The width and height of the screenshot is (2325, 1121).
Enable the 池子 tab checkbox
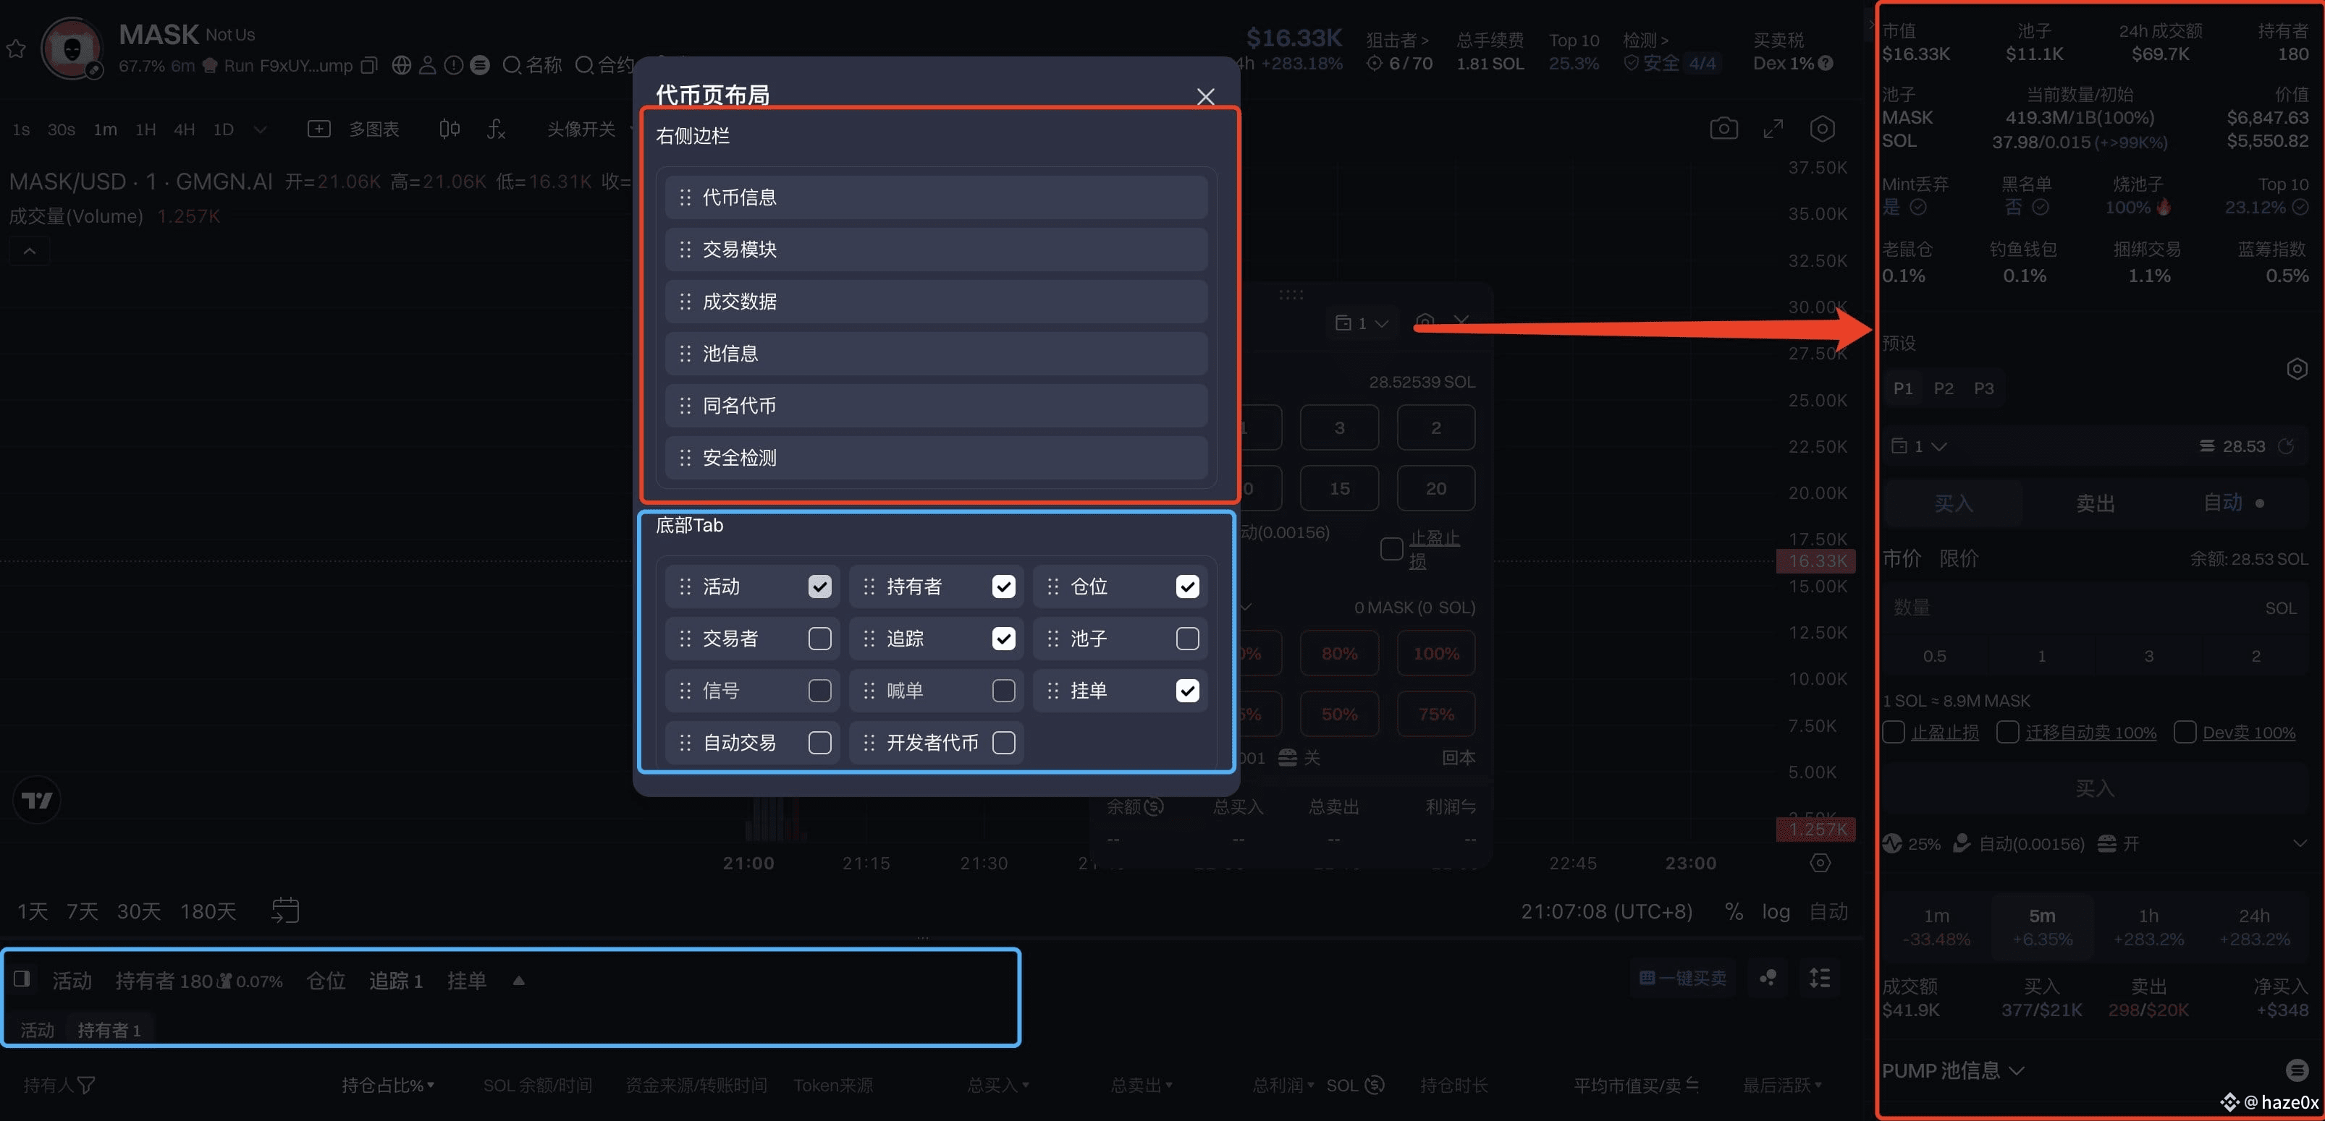(x=1188, y=639)
